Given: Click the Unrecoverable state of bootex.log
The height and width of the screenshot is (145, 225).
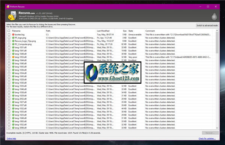Looking at the screenshot, I should pyautogui.click(x=135, y=35).
